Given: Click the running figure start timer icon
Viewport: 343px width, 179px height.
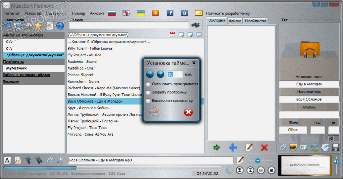Looking at the screenshot, I should (x=154, y=112).
